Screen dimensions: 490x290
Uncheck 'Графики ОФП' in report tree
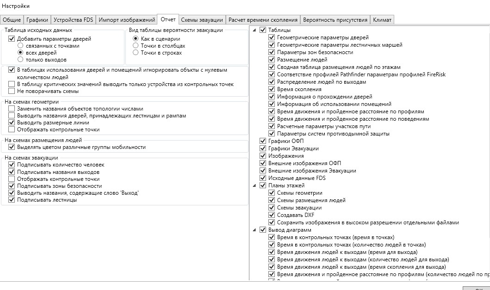pos(263,141)
